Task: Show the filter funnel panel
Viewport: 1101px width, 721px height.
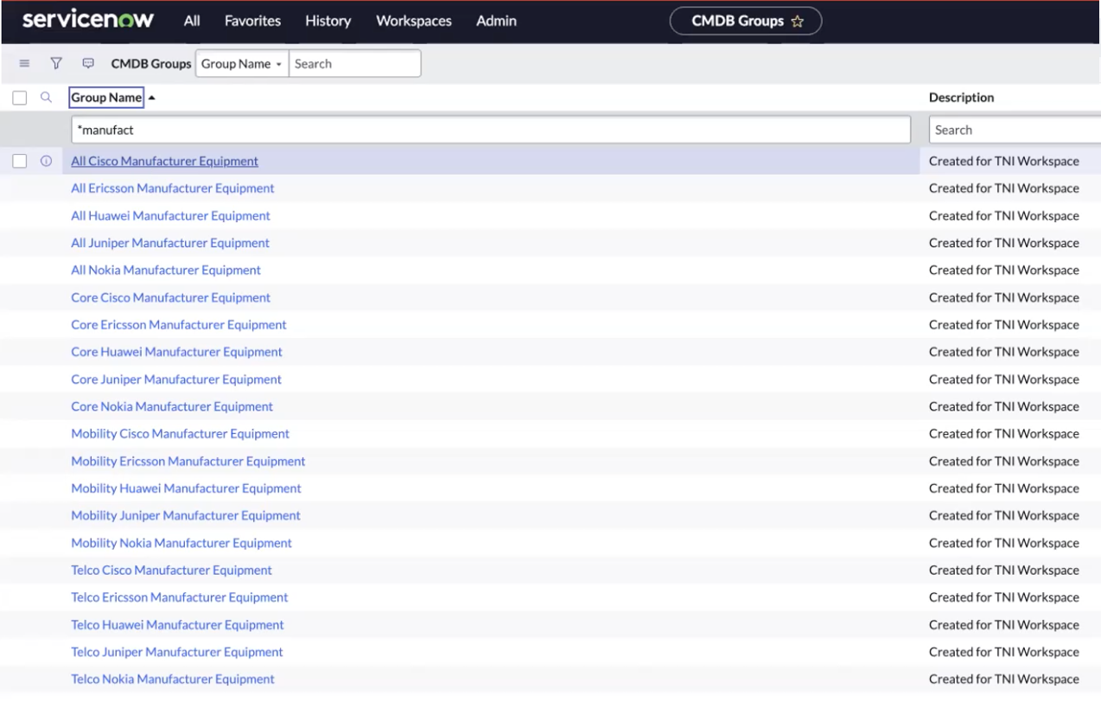Action: tap(56, 63)
